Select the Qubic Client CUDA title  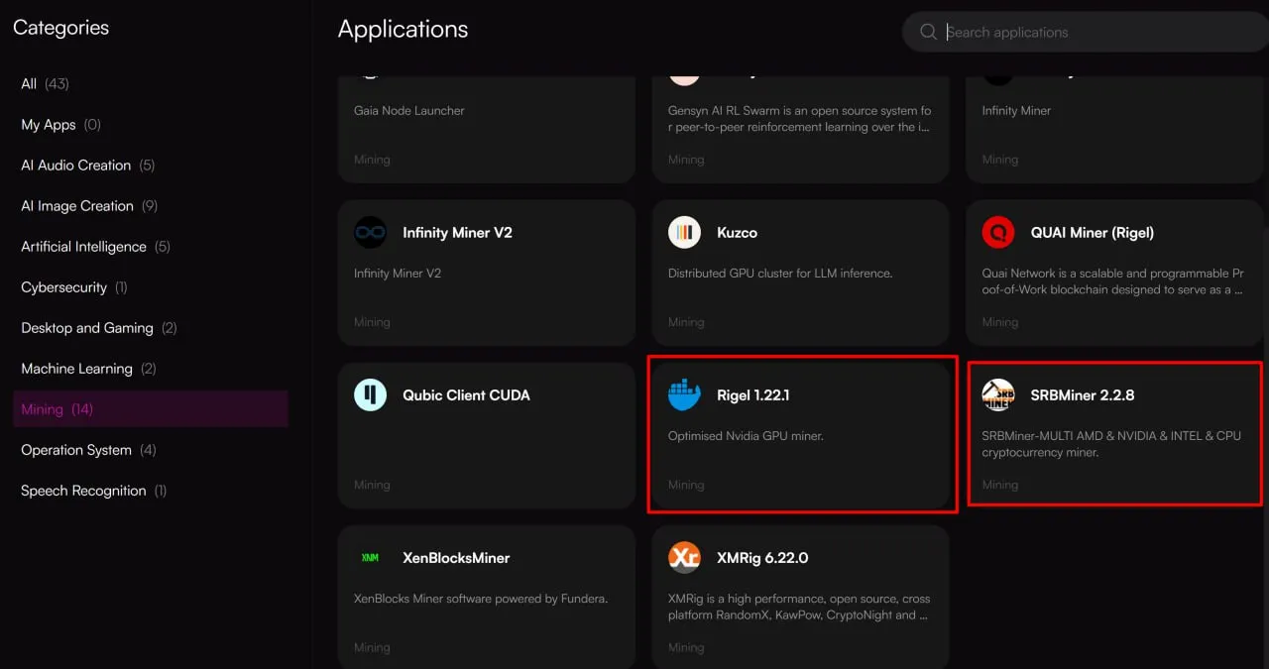pyautogui.click(x=466, y=395)
